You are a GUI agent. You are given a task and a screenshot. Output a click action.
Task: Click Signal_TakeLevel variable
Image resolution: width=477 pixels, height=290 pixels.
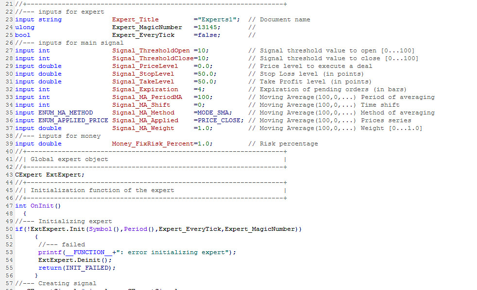[143, 81]
